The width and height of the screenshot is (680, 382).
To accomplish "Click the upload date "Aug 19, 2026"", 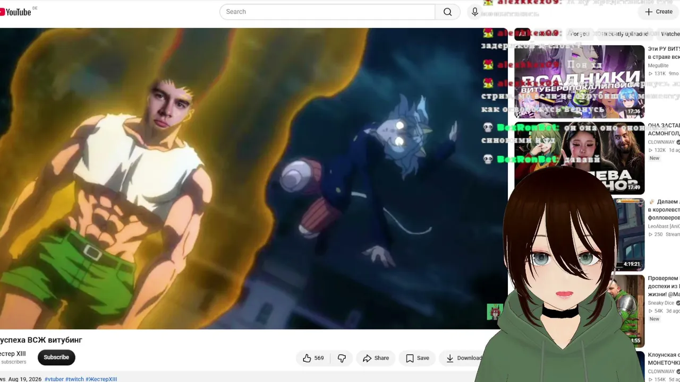I will [x=25, y=379].
